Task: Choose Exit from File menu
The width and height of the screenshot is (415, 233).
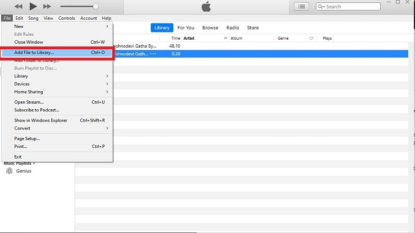Action: tap(57, 157)
